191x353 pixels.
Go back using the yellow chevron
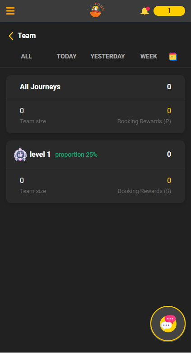pyautogui.click(x=11, y=36)
